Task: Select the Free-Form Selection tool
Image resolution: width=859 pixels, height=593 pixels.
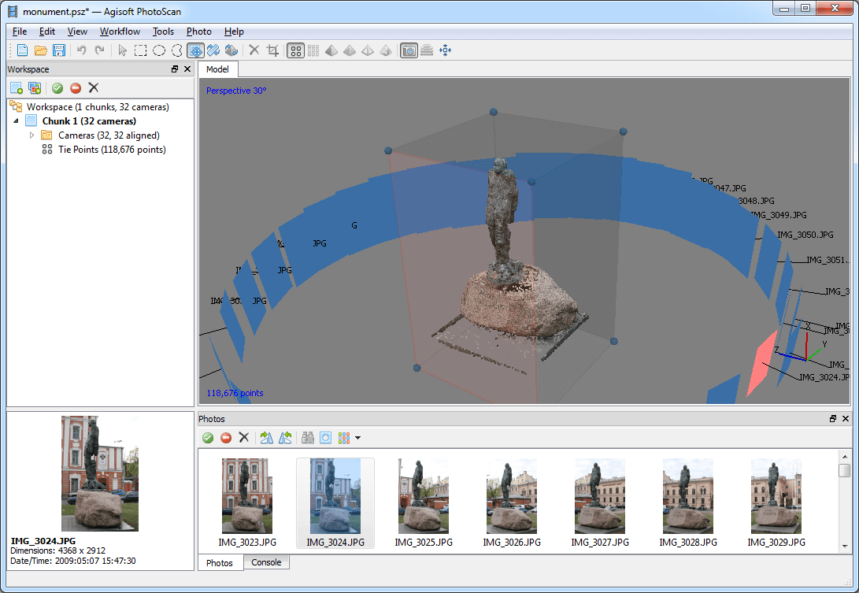Action: [x=177, y=50]
